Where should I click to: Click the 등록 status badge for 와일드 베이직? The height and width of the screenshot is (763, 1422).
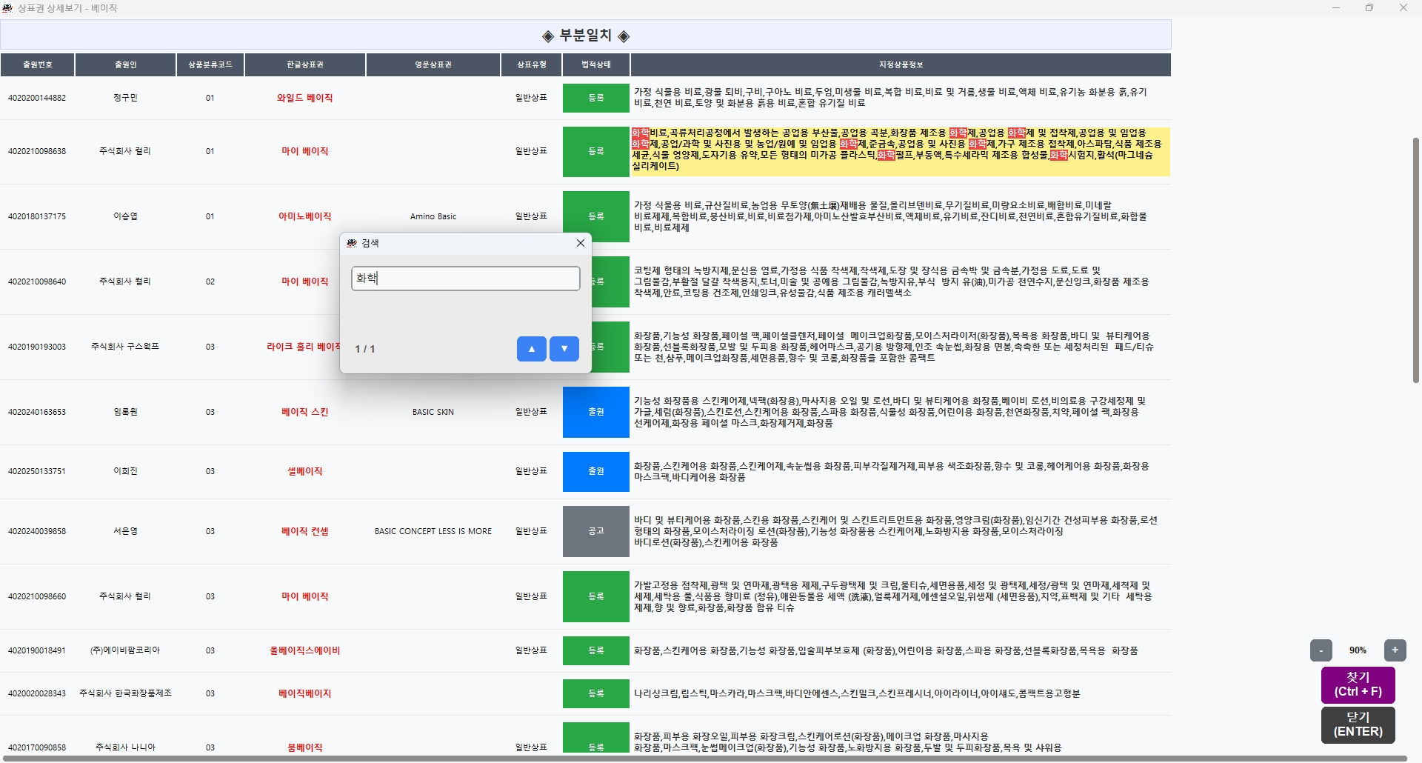(595, 98)
